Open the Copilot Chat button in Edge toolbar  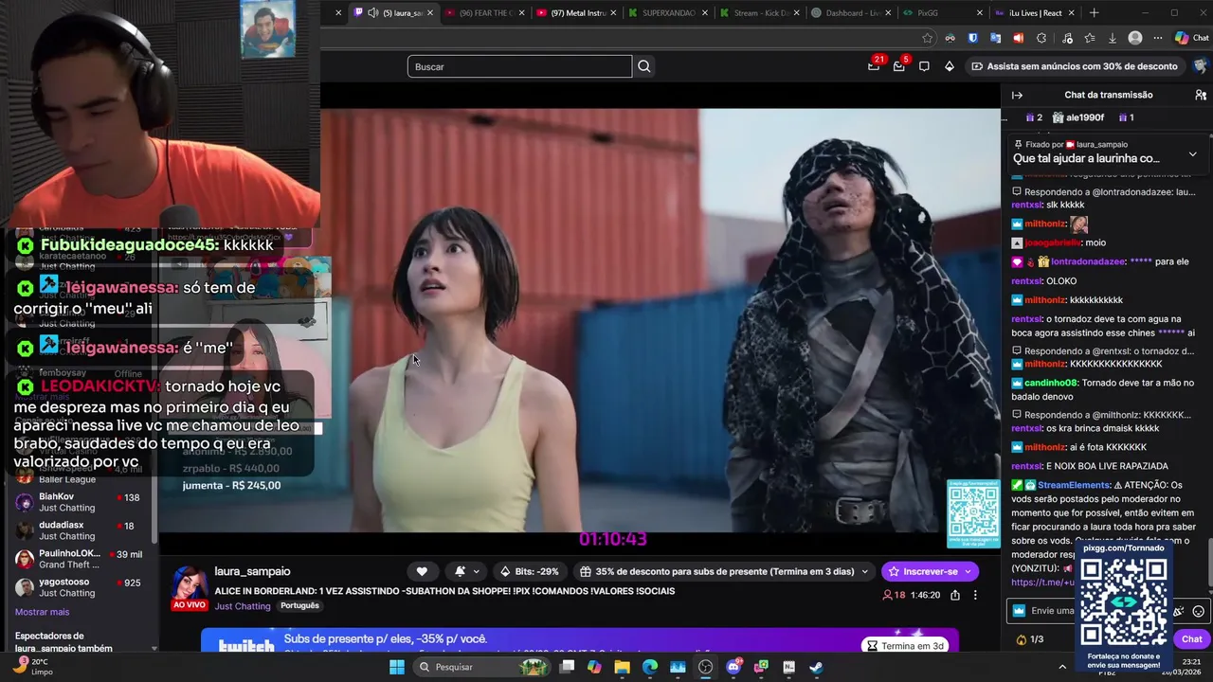[1191, 38]
